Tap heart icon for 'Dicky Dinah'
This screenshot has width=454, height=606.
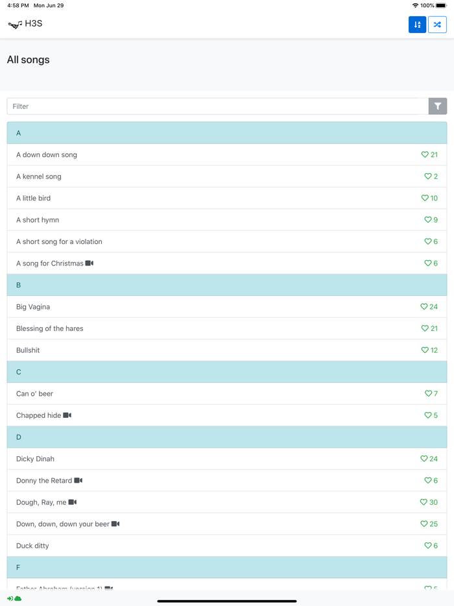424,459
